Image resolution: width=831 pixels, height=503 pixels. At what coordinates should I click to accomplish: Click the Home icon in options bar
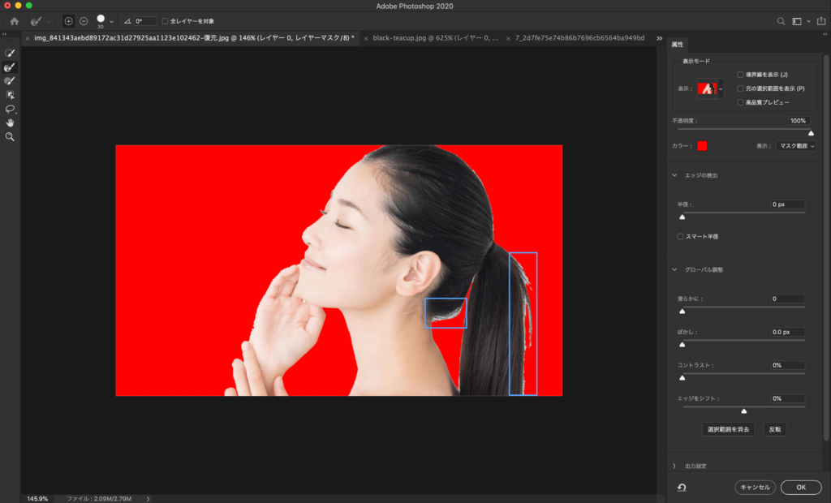[15, 21]
